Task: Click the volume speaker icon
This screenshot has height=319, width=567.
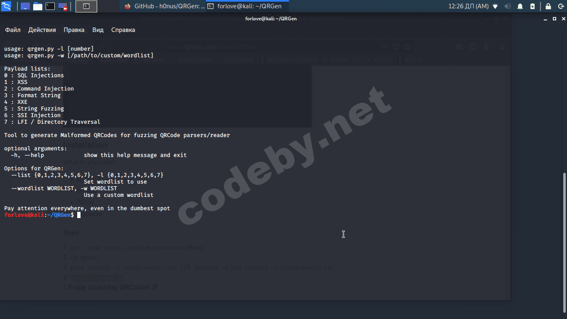Action: click(508, 6)
